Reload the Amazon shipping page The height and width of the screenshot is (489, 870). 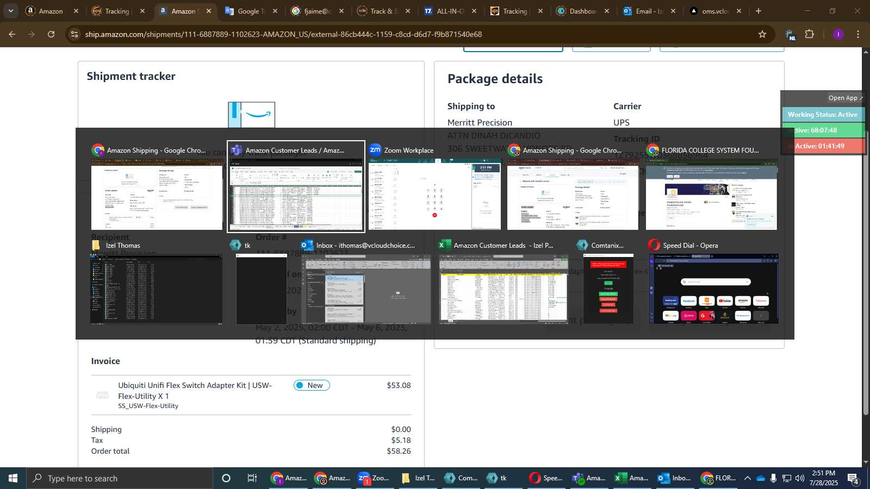click(x=51, y=34)
